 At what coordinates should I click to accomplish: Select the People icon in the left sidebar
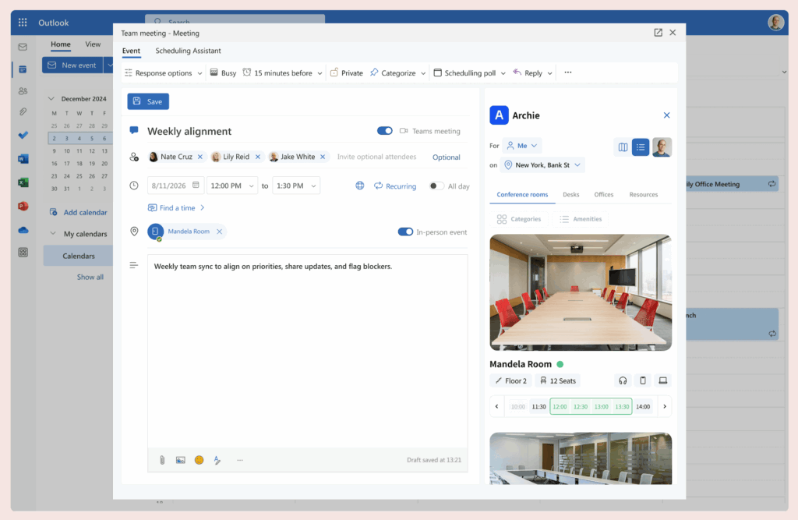click(x=21, y=90)
